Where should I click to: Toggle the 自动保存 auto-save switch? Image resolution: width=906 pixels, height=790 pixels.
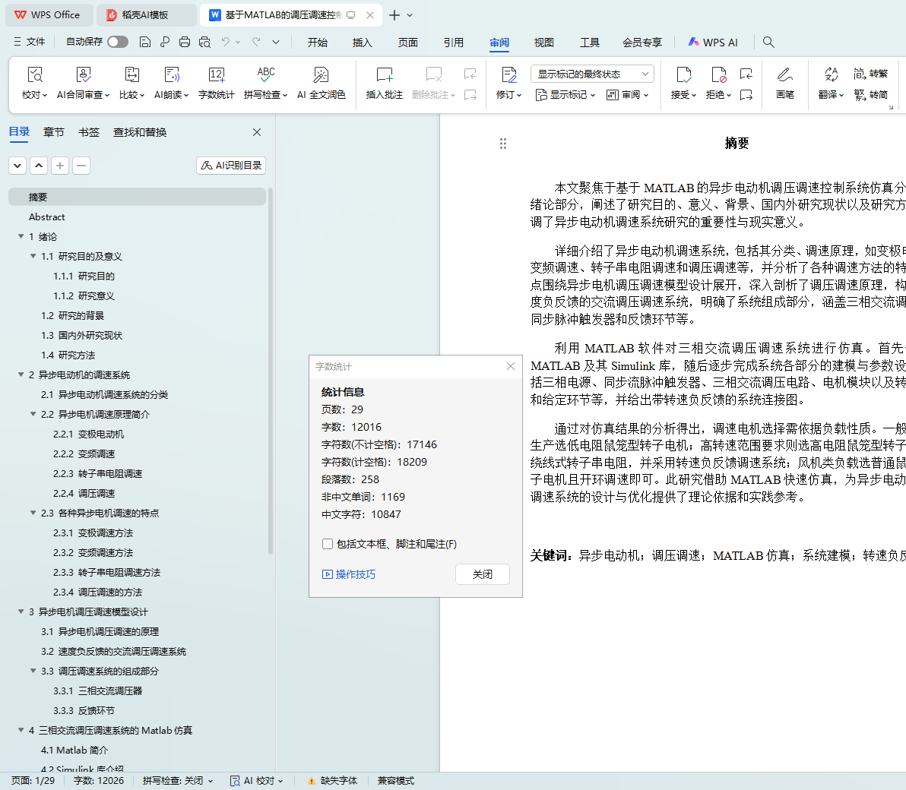tap(118, 43)
